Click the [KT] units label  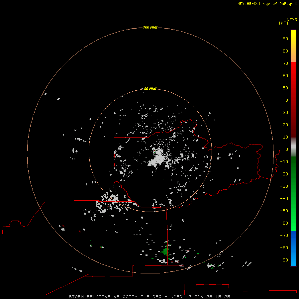(284, 23)
